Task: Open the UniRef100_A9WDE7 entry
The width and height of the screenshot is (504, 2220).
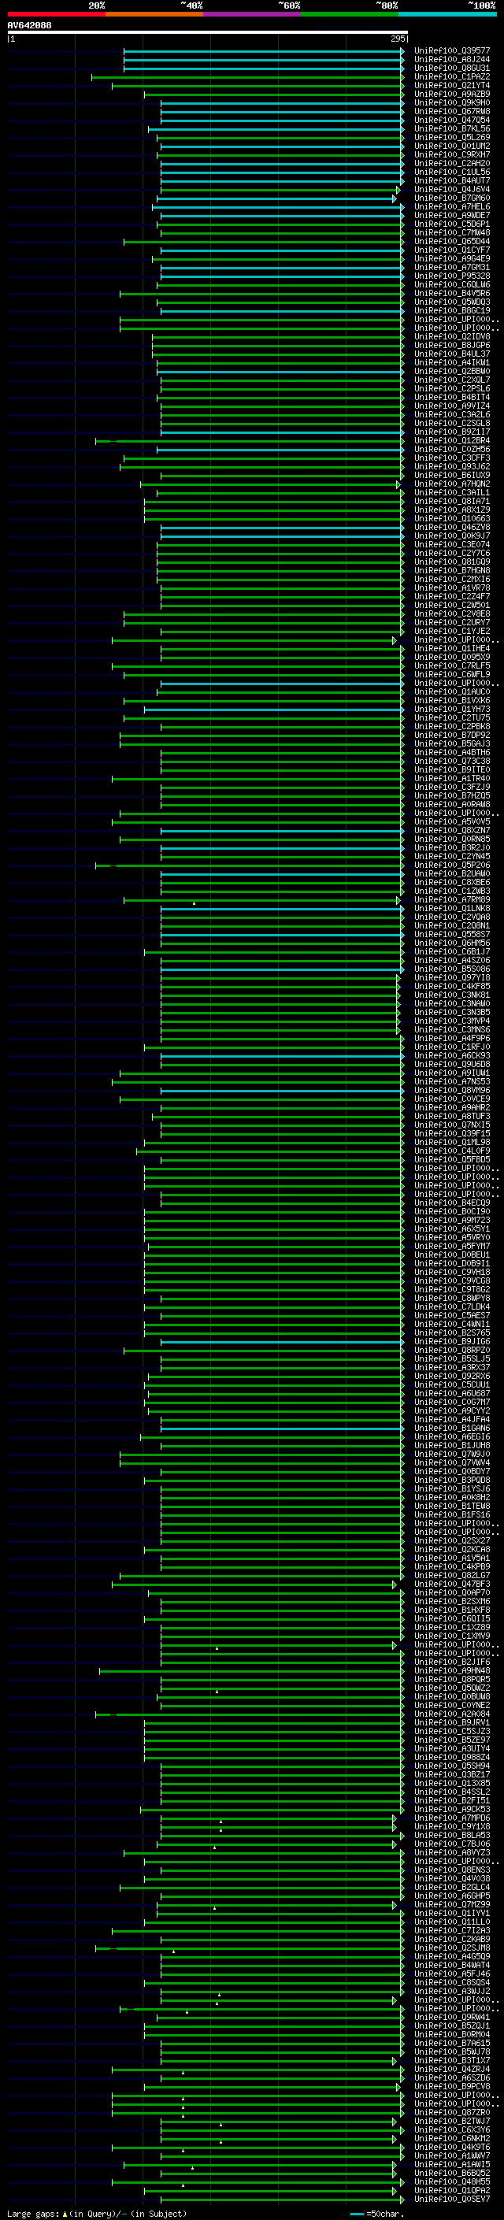Action: [452, 216]
